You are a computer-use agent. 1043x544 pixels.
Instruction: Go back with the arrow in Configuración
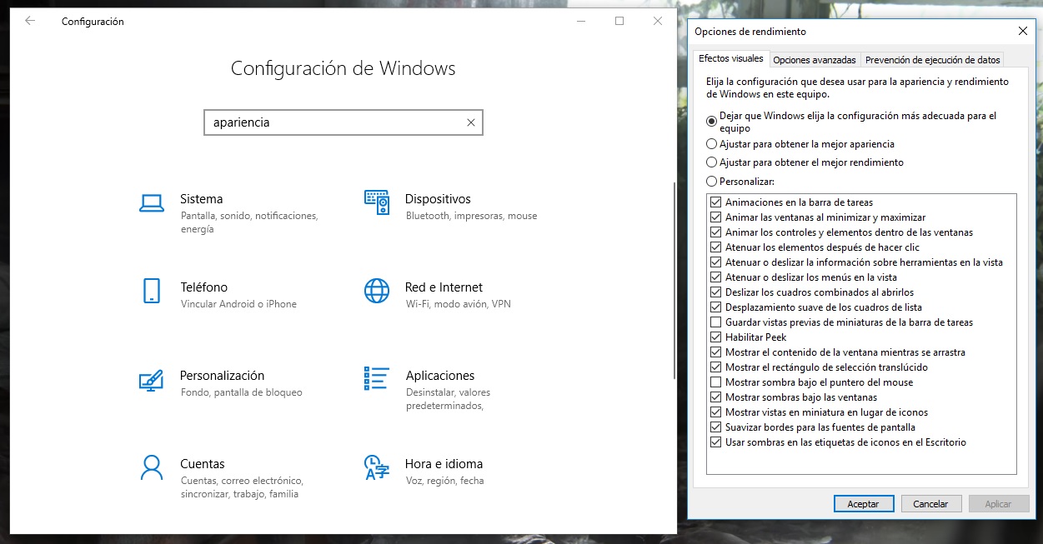[30, 21]
